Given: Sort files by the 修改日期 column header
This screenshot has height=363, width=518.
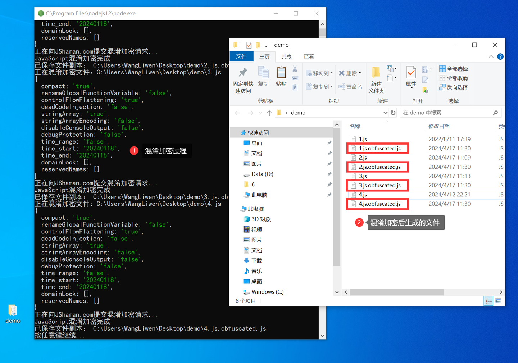Looking at the screenshot, I should 439,126.
